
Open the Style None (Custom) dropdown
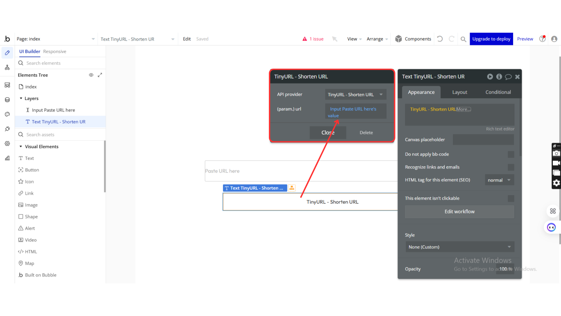pyautogui.click(x=459, y=247)
